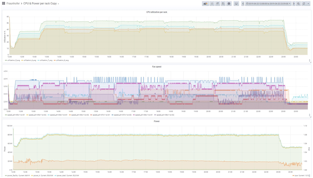This screenshot has height=178, width=313.
Task: Open the 'CPU utilization per rack' panel menu
Action: 156,12
